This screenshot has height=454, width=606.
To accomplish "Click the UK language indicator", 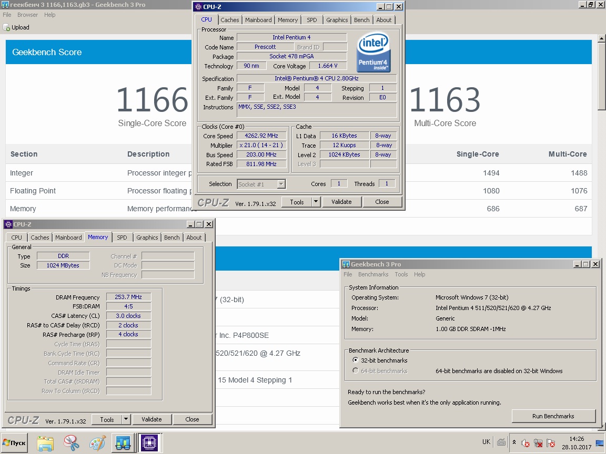I will click(486, 442).
